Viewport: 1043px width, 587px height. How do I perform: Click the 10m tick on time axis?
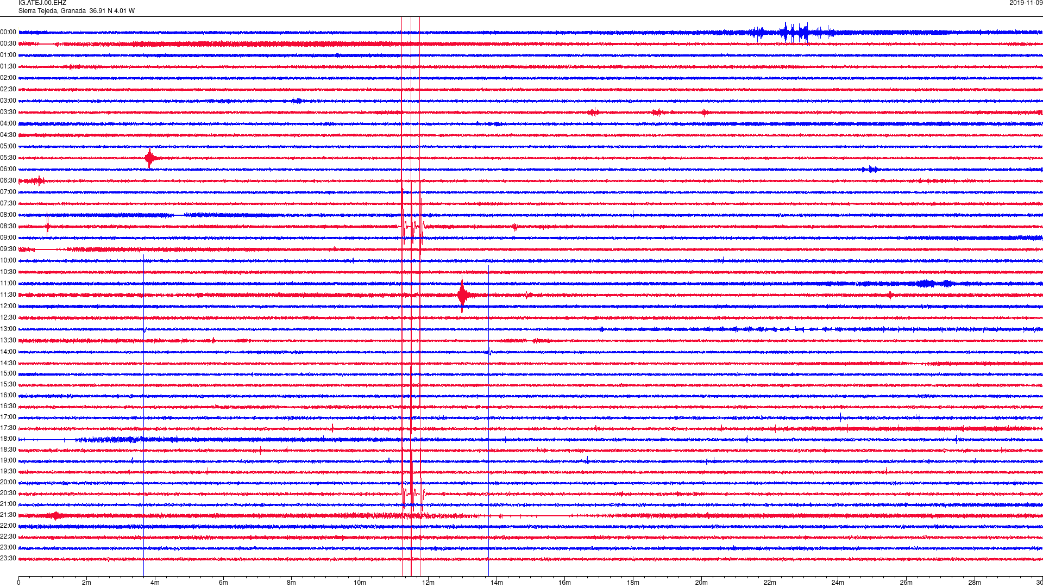click(360, 583)
